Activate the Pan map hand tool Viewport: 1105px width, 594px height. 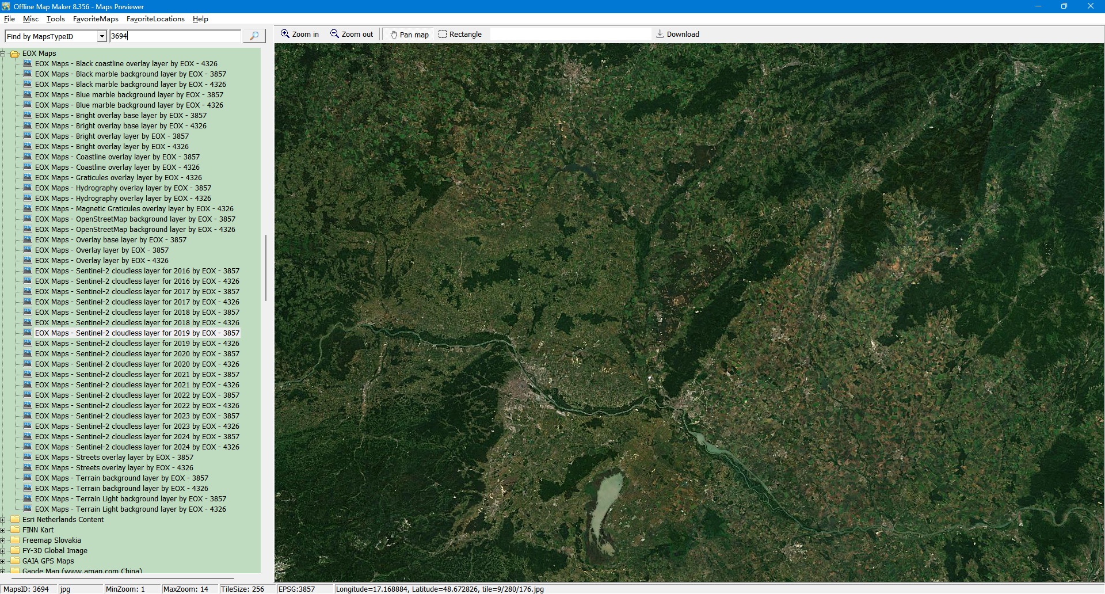409,35
